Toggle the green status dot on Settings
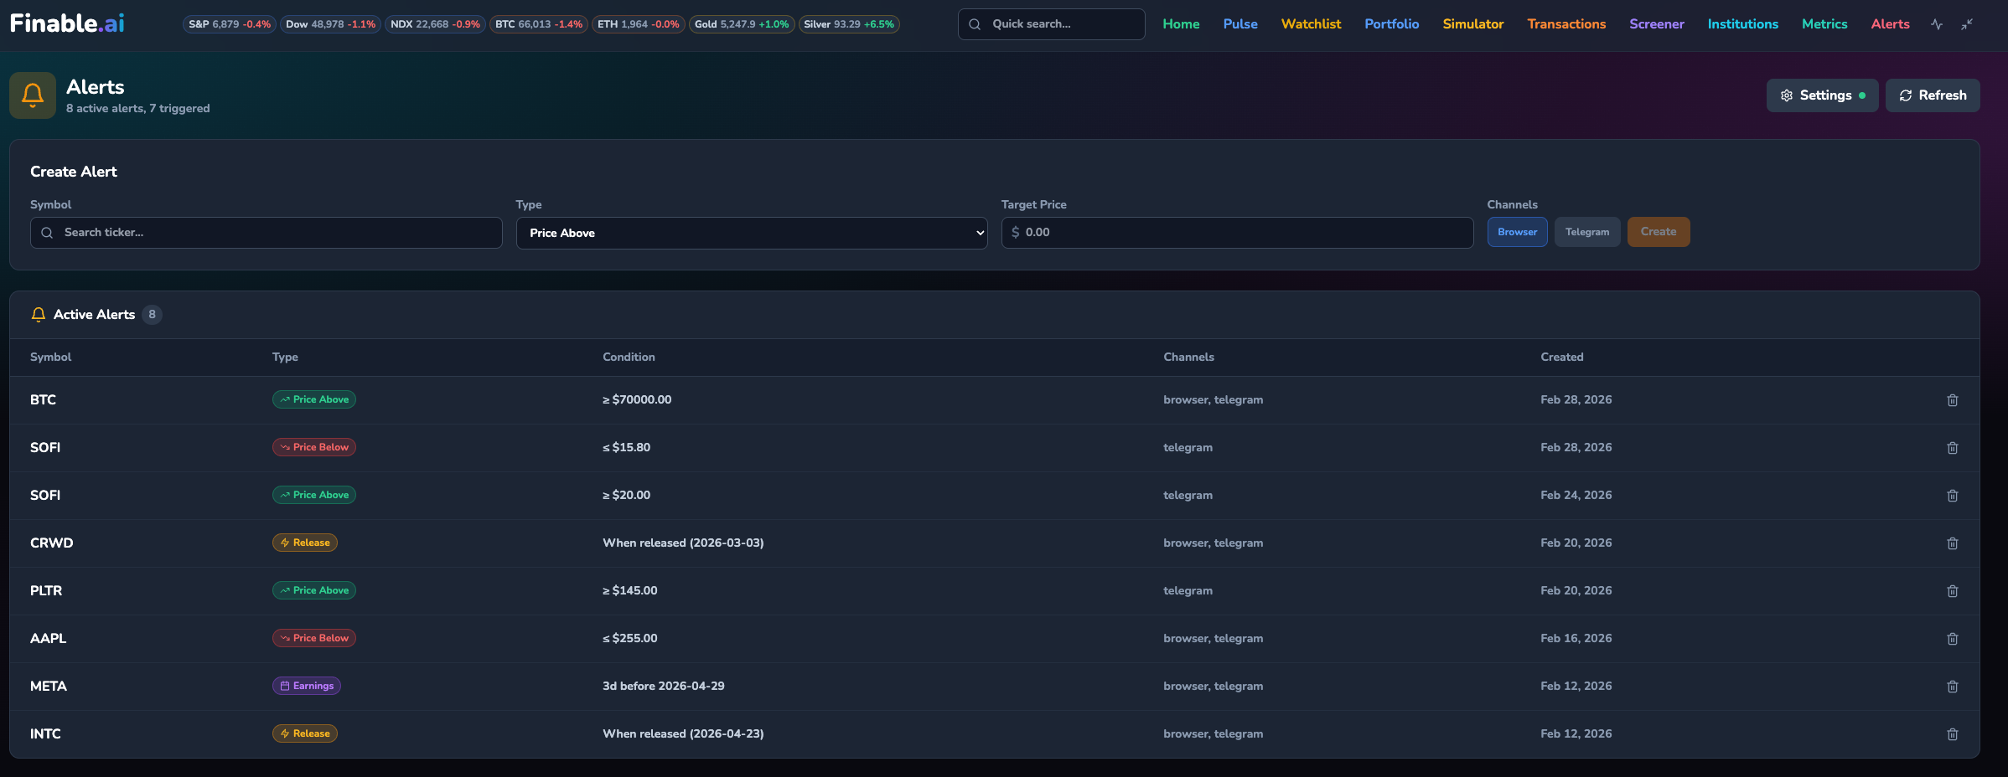 (1861, 95)
